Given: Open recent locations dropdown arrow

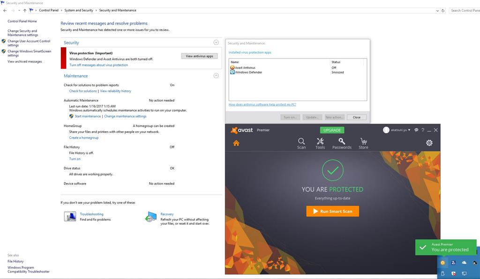Looking at the screenshot, I should [19, 10].
